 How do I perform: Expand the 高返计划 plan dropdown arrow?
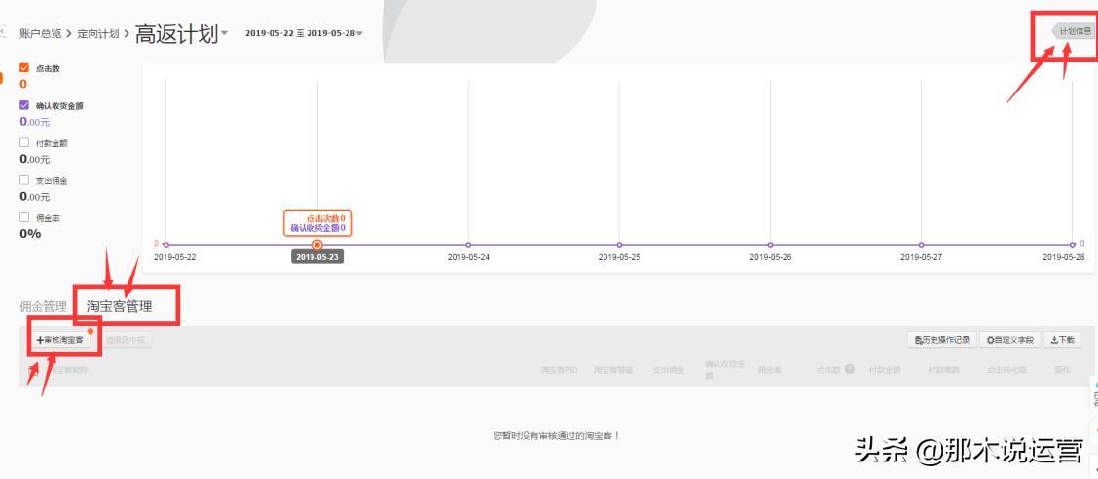coord(224,33)
